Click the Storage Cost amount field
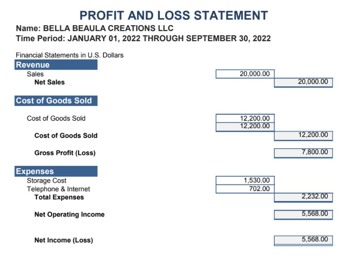 click(245, 180)
